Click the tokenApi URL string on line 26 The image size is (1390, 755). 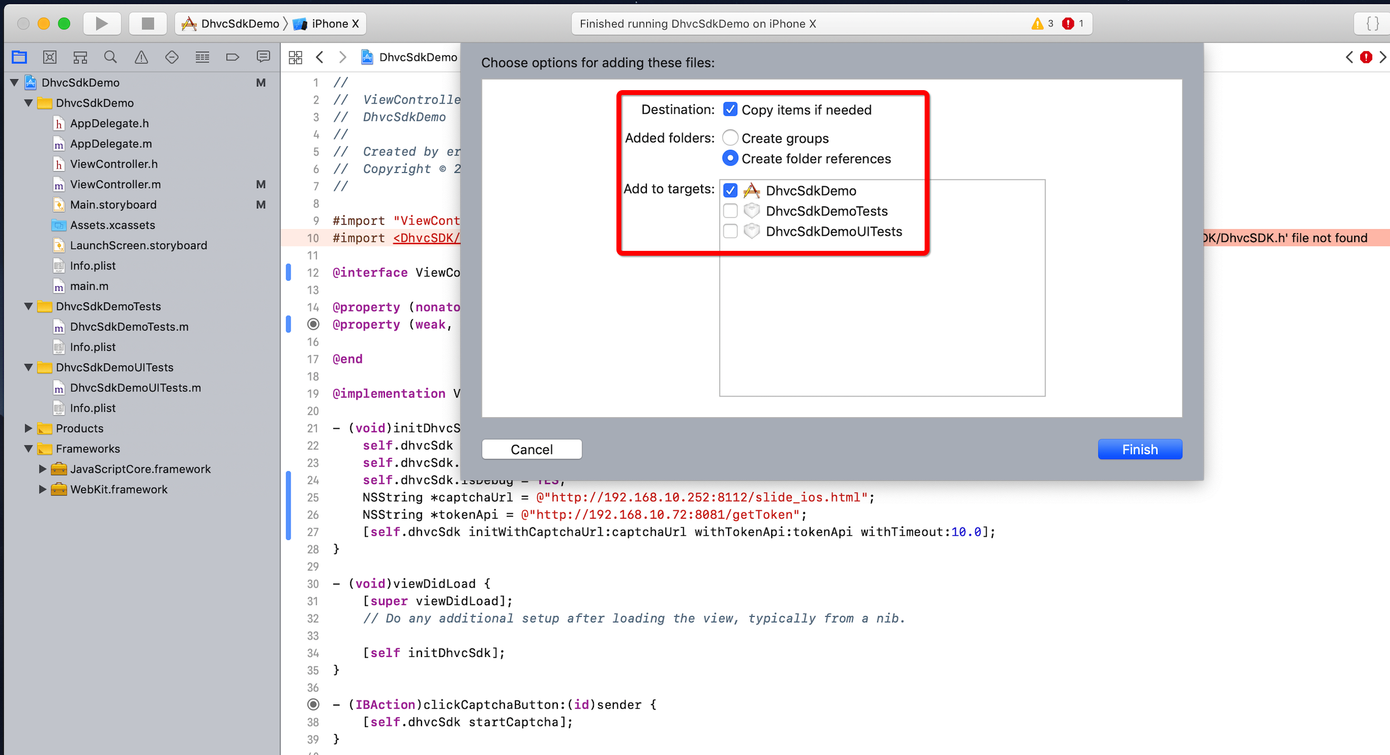click(660, 515)
